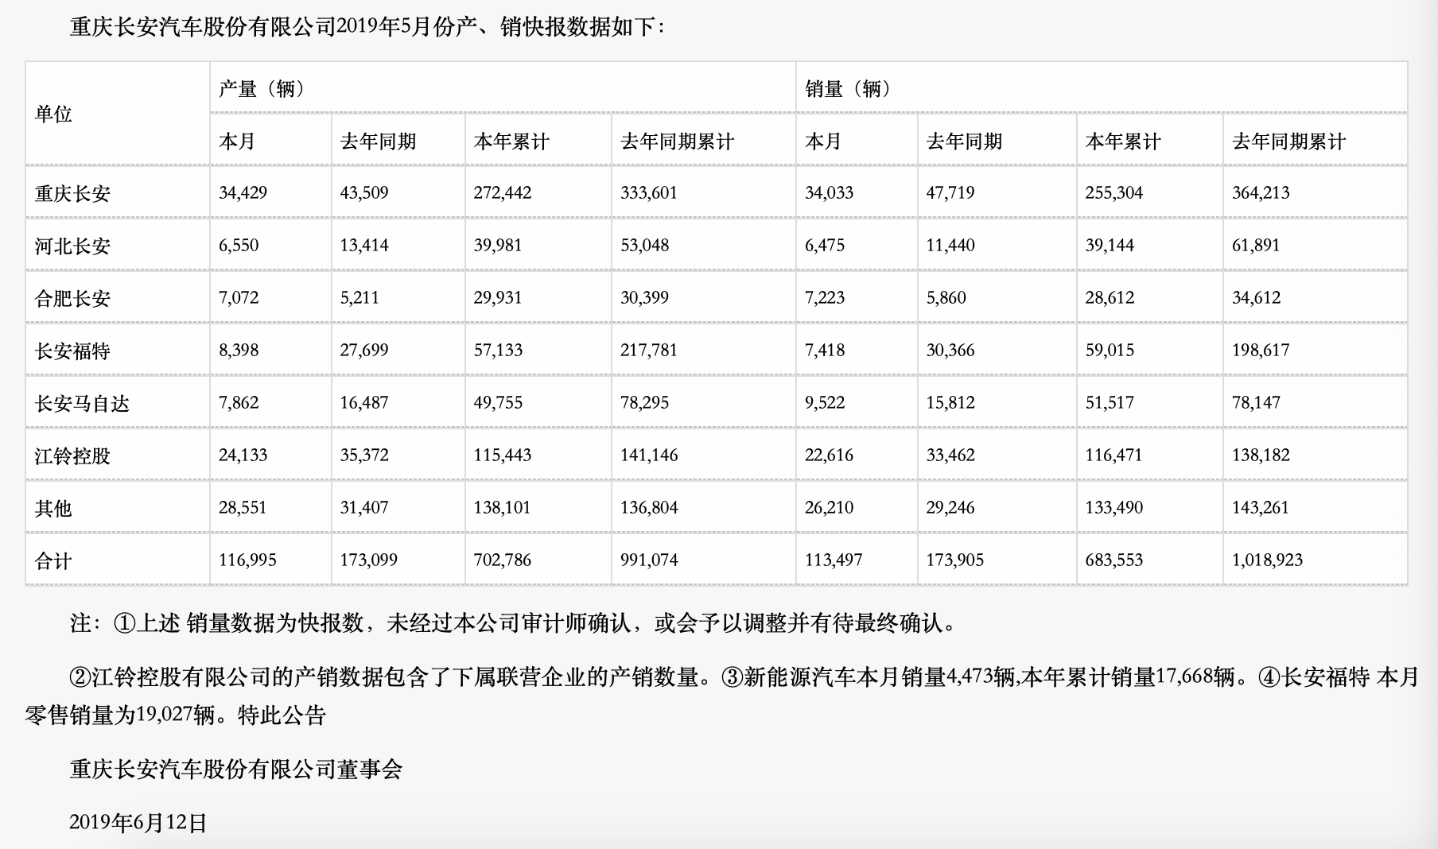Viewport: 1438px width, 849px height.
Task: Click the value 115,443
Action: click(503, 455)
